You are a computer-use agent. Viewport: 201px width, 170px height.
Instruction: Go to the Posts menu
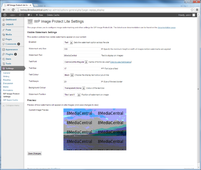(8, 30)
